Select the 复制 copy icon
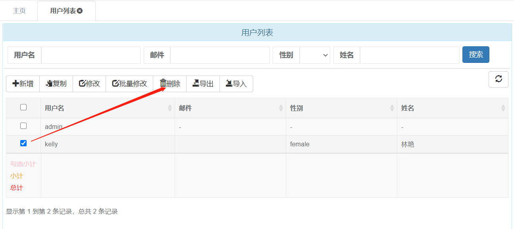This screenshot has height=229, width=514. coord(56,83)
